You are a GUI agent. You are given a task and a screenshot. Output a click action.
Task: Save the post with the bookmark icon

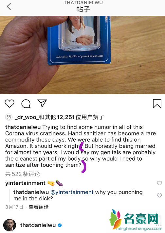pos(157,103)
